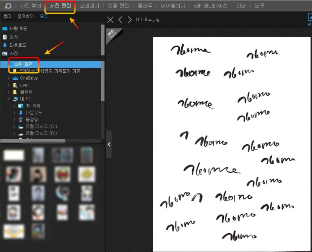
Task: Click the file name 11ㅑㅐㅛ.jpg label
Action: coord(147,20)
